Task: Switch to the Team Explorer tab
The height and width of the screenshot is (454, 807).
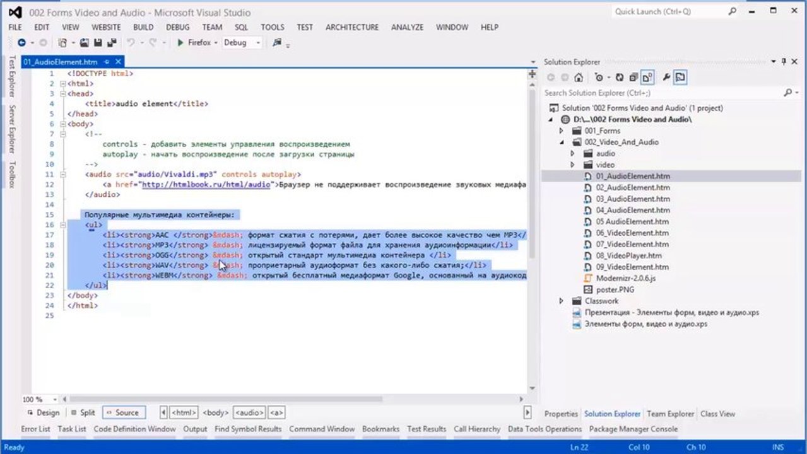Action: 670,414
